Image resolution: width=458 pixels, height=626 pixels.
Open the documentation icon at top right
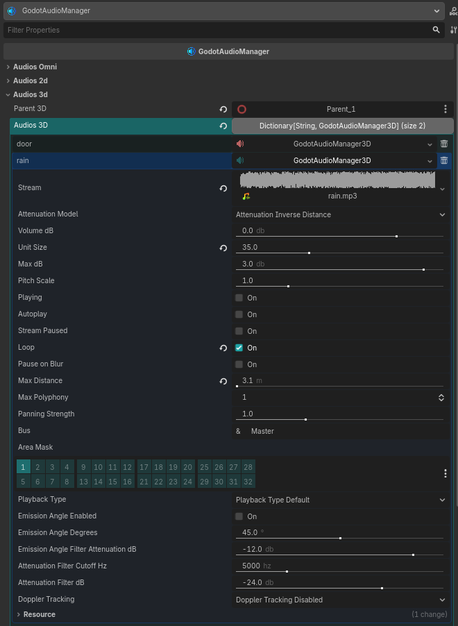click(x=453, y=11)
